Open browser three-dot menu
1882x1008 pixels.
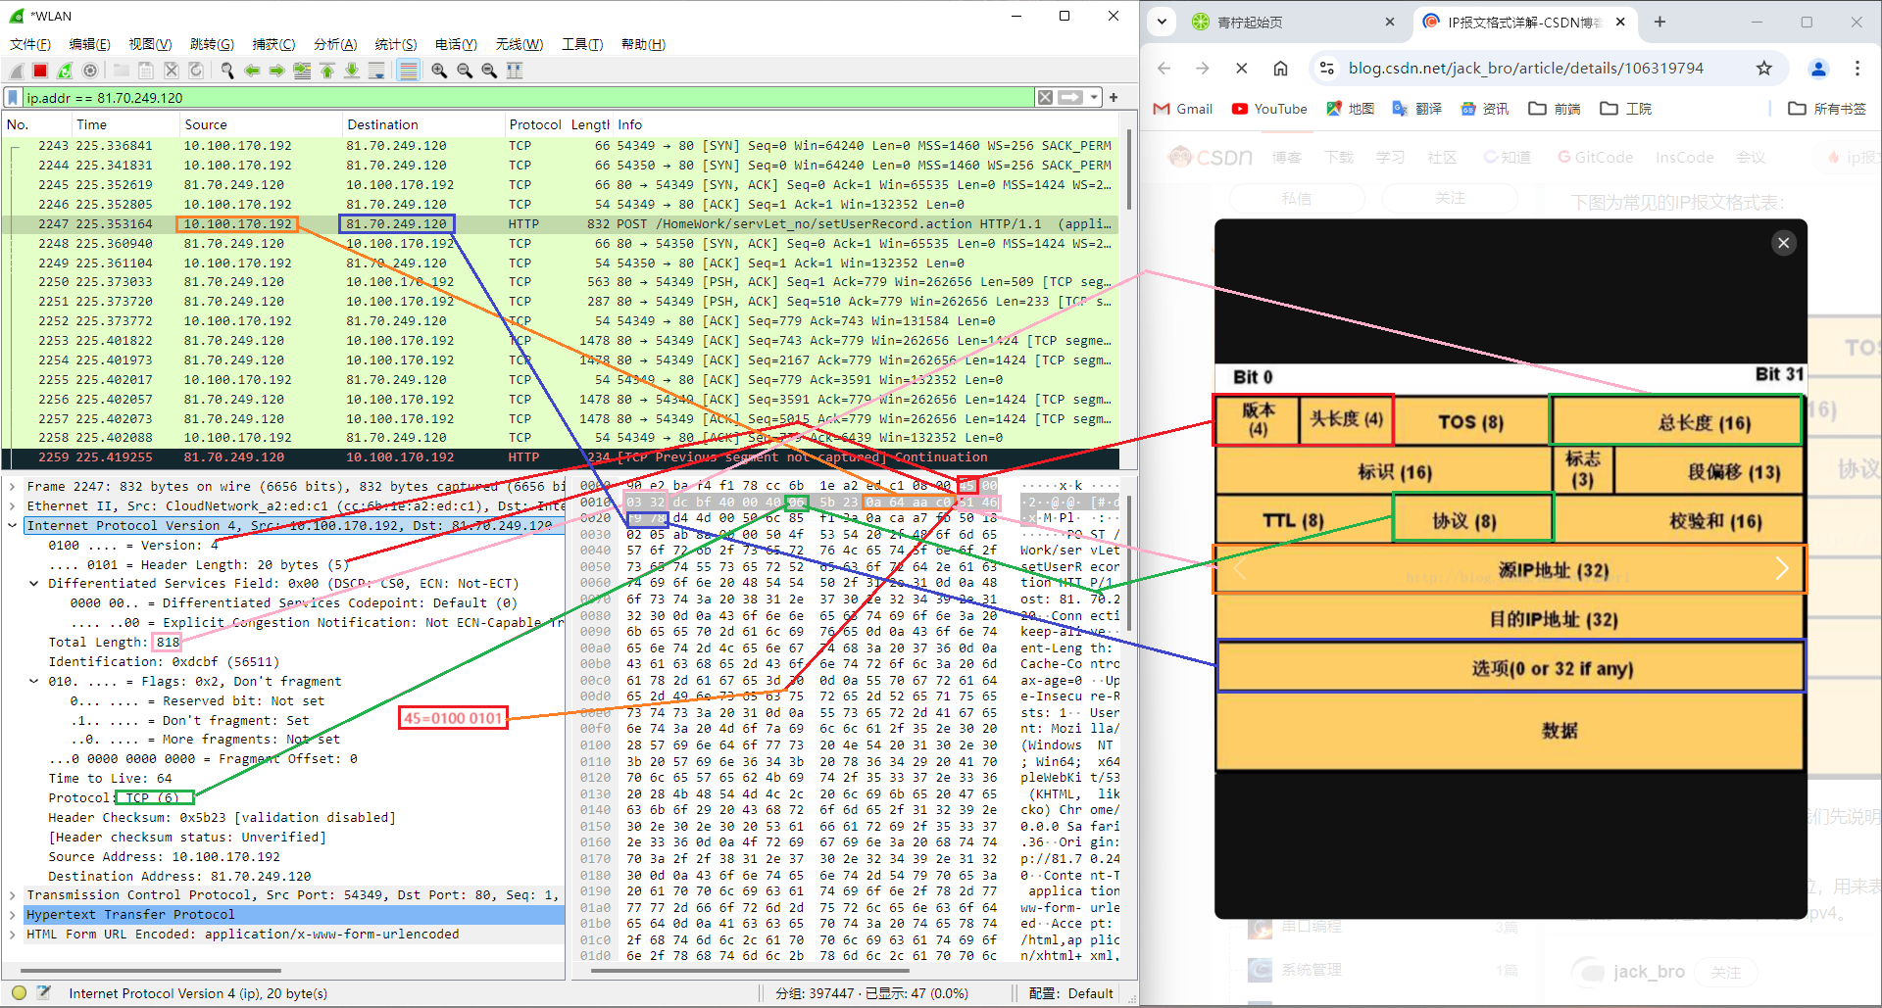[x=1857, y=69]
